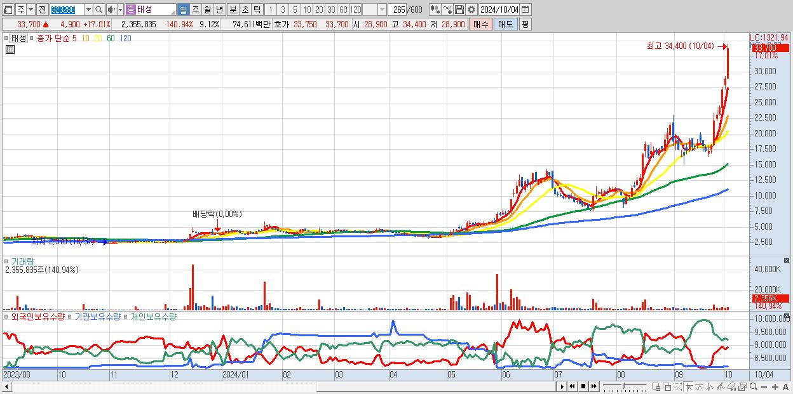Click the add candlestick indicator icon

(435, 10)
